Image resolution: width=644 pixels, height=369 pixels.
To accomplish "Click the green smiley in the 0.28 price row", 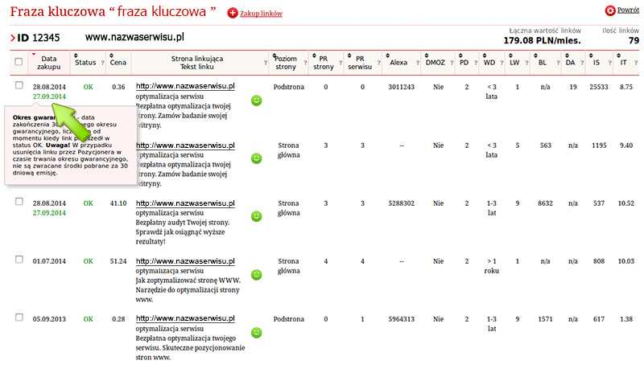I will click(x=257, y=332).
